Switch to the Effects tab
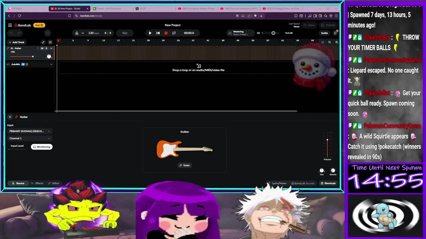Viewport: 426px width, 239px height. (37, 183)
